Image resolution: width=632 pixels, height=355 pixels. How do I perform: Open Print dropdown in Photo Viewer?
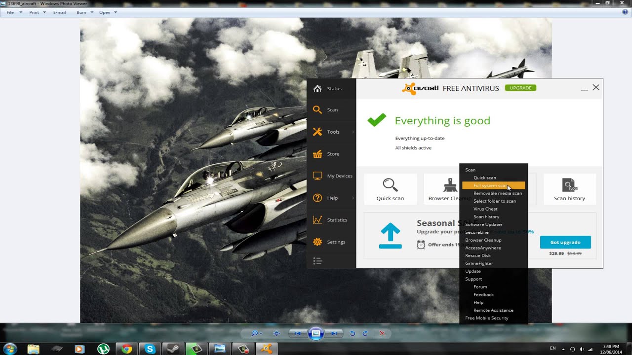coord(38,12)
